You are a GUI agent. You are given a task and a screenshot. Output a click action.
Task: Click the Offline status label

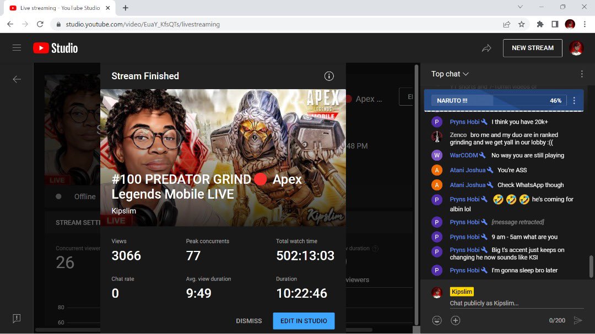click(x=85, y=197)
